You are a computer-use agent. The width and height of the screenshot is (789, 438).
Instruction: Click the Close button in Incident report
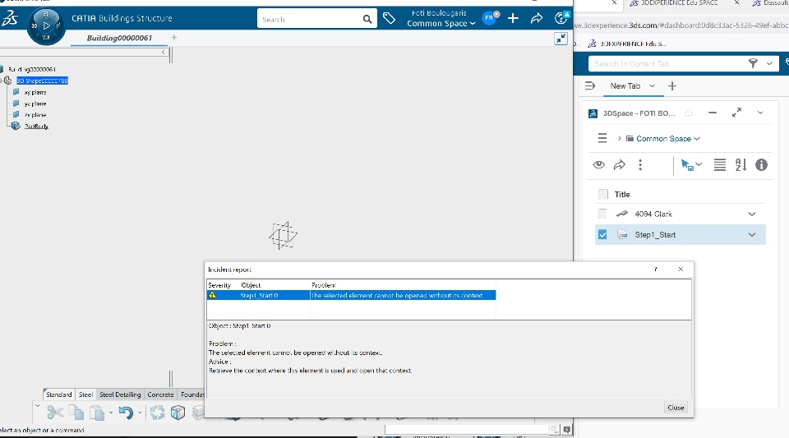pos(676,408)
